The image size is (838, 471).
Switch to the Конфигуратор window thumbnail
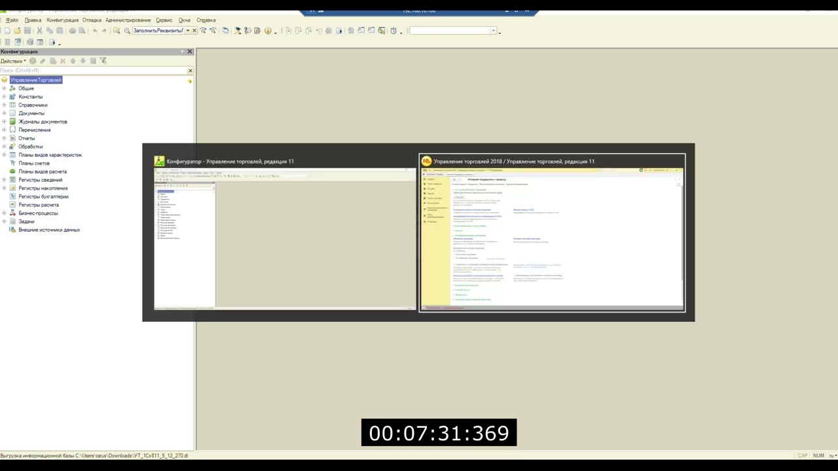tap(285, 232)
